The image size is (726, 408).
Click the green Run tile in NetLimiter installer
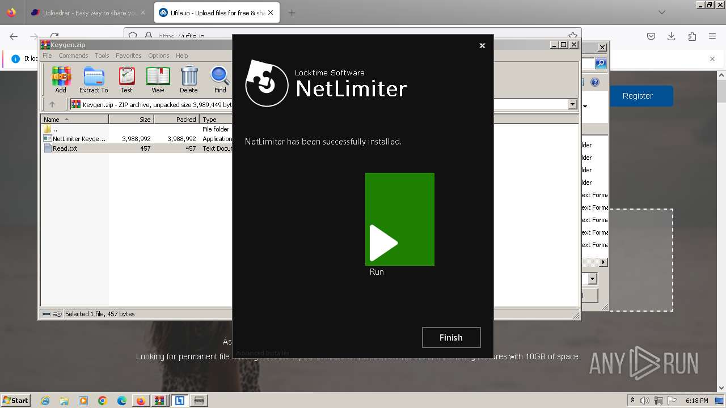[x=400, y=219]
